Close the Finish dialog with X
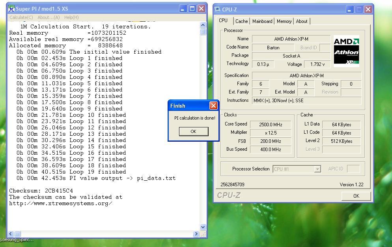Image resolution: width=392 pixels, height=247 pixels. coord(213,106)
